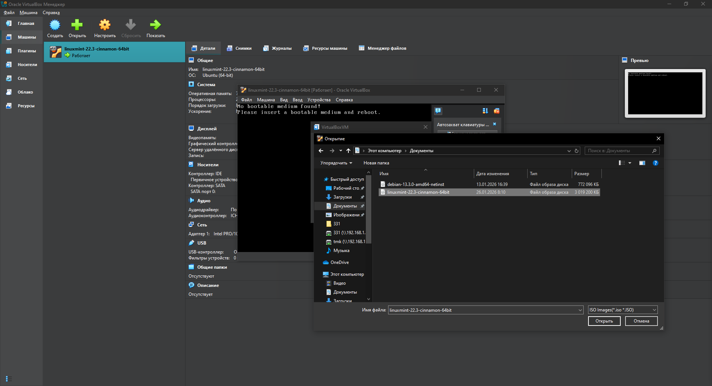
Task: Open the Устройства menu in the VM window
Action: (x=319, y=100)
